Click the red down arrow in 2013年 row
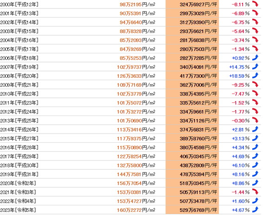The width and height of the screenshot is (263, 217). pyautogui.click(x=255, y=120)
